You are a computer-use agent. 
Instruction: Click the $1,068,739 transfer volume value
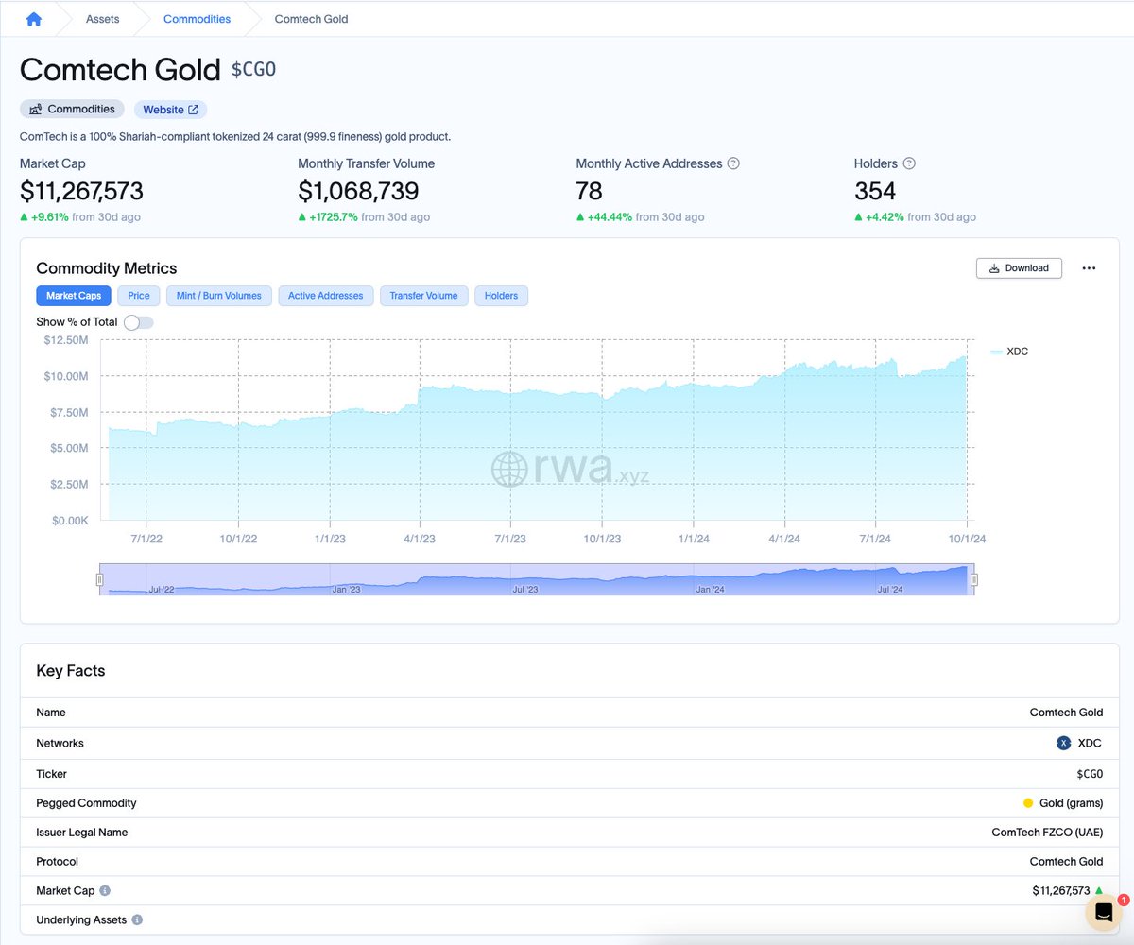pyautogui.click(x=358, y=192)
